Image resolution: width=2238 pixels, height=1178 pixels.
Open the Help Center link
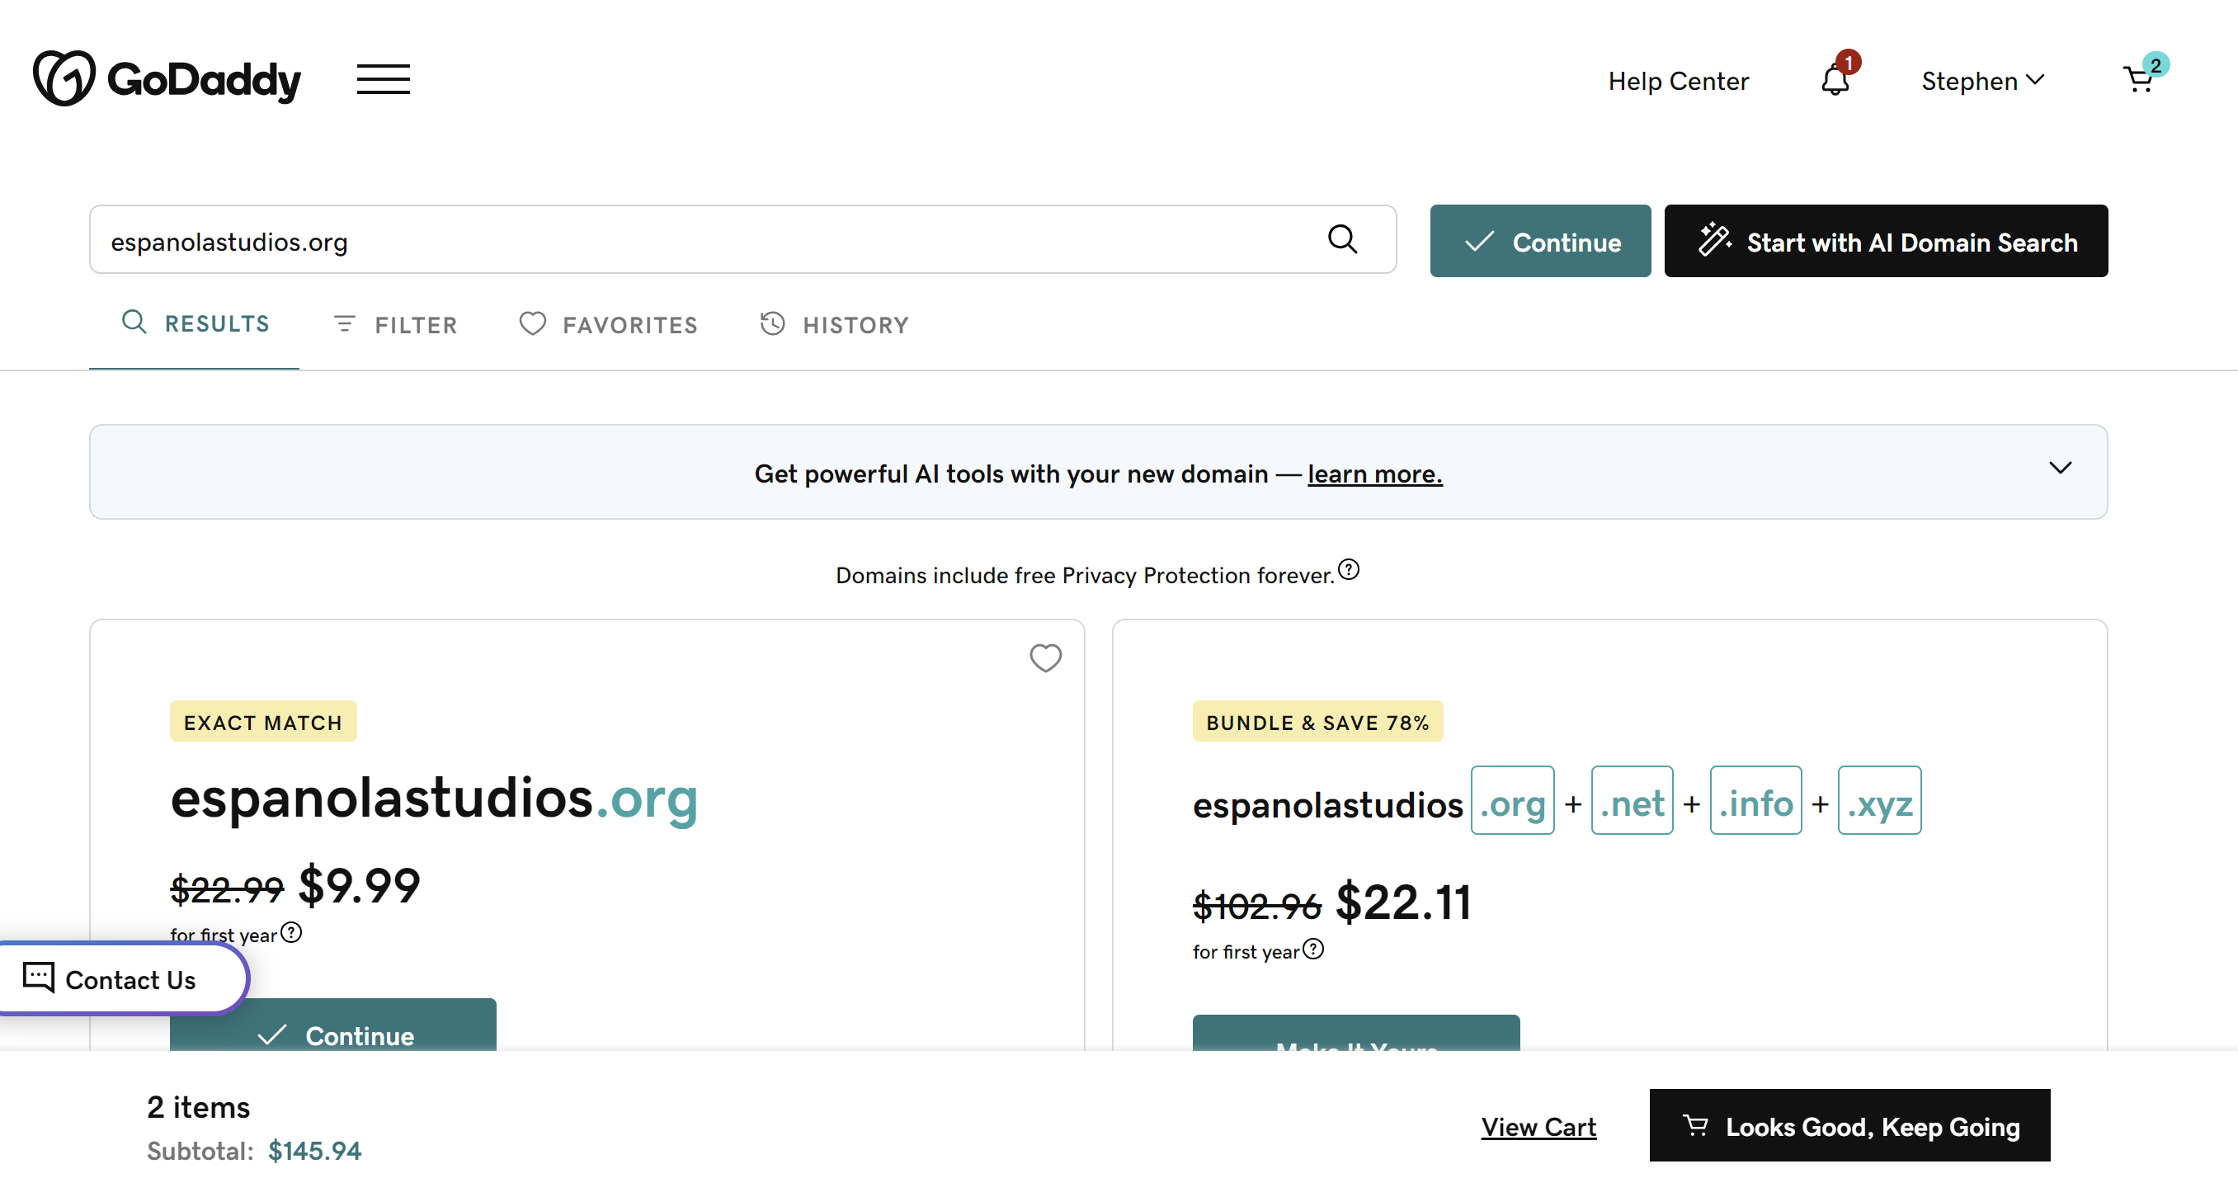[1678, 81]
